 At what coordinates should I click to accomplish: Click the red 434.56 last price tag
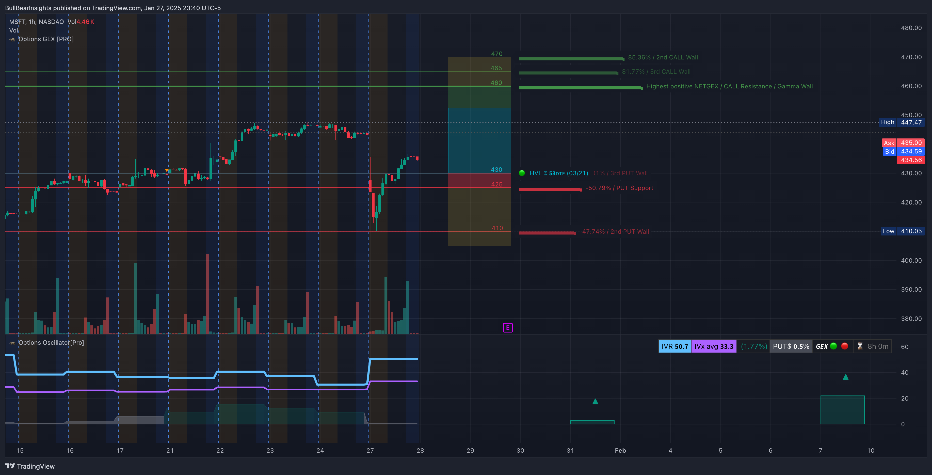(x=911, y=160)
